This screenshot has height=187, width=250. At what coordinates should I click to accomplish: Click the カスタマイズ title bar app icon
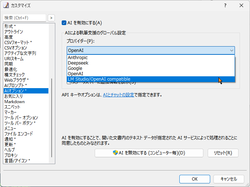(x=6, y=5)
